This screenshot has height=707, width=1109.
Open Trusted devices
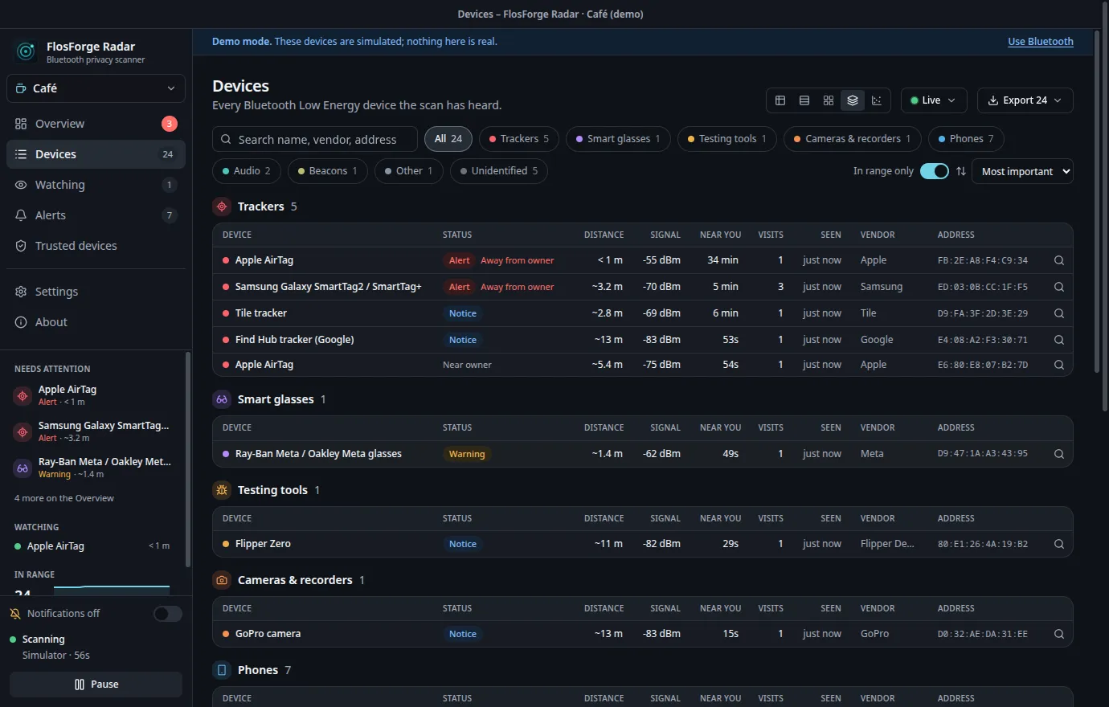(96, 246)
